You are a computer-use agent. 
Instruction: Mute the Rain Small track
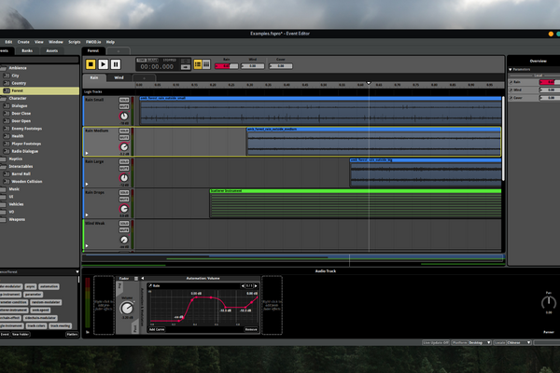(124, 106)
